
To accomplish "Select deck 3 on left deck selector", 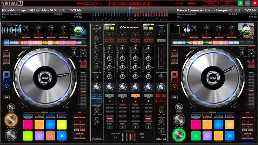I will (6, 86).
